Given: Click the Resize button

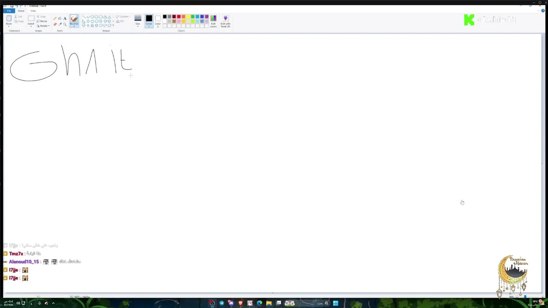Looking at the screenshot, I should click(42, 21).
